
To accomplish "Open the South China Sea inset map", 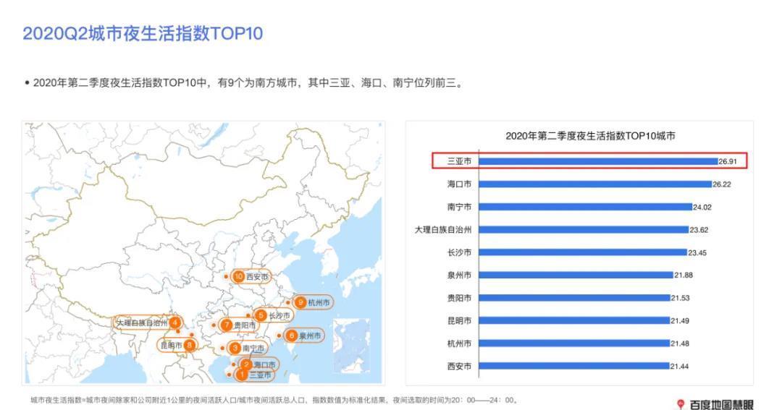I will 351,347.
